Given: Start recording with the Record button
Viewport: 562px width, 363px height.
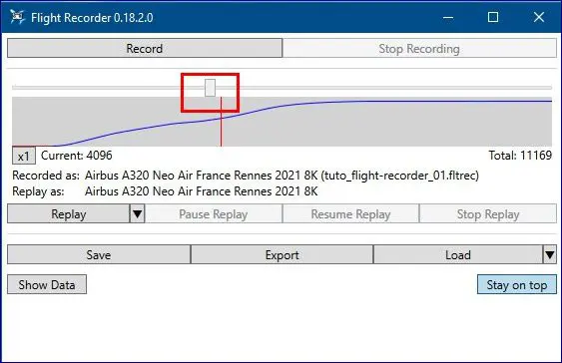Looking at the screenshot, I should point(145,48).
